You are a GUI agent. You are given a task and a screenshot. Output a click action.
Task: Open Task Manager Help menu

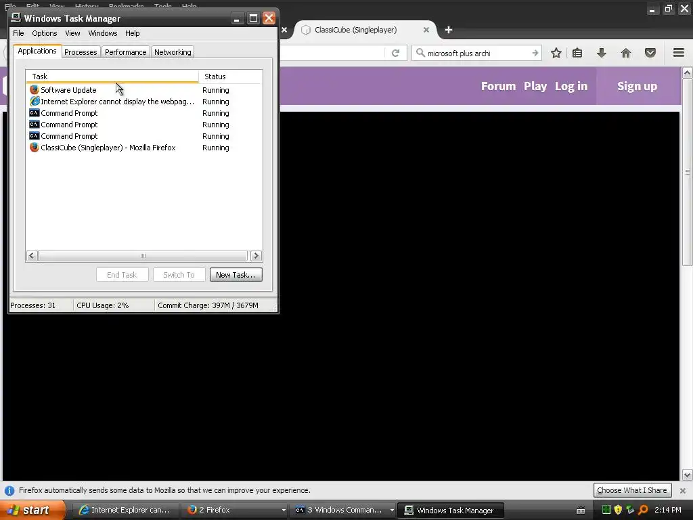pyautogui.click(x=132, y=33)
